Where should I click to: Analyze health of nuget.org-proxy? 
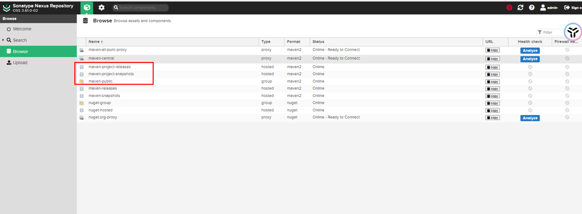coord(530,118)
